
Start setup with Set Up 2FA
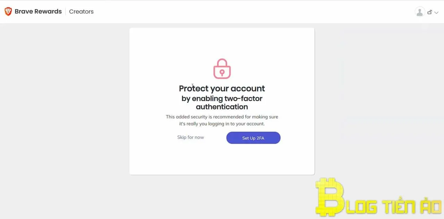253,138
